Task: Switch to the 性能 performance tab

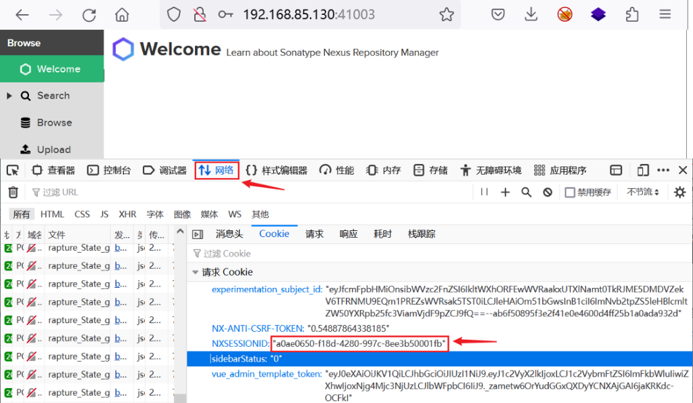Action: (337, 170)
